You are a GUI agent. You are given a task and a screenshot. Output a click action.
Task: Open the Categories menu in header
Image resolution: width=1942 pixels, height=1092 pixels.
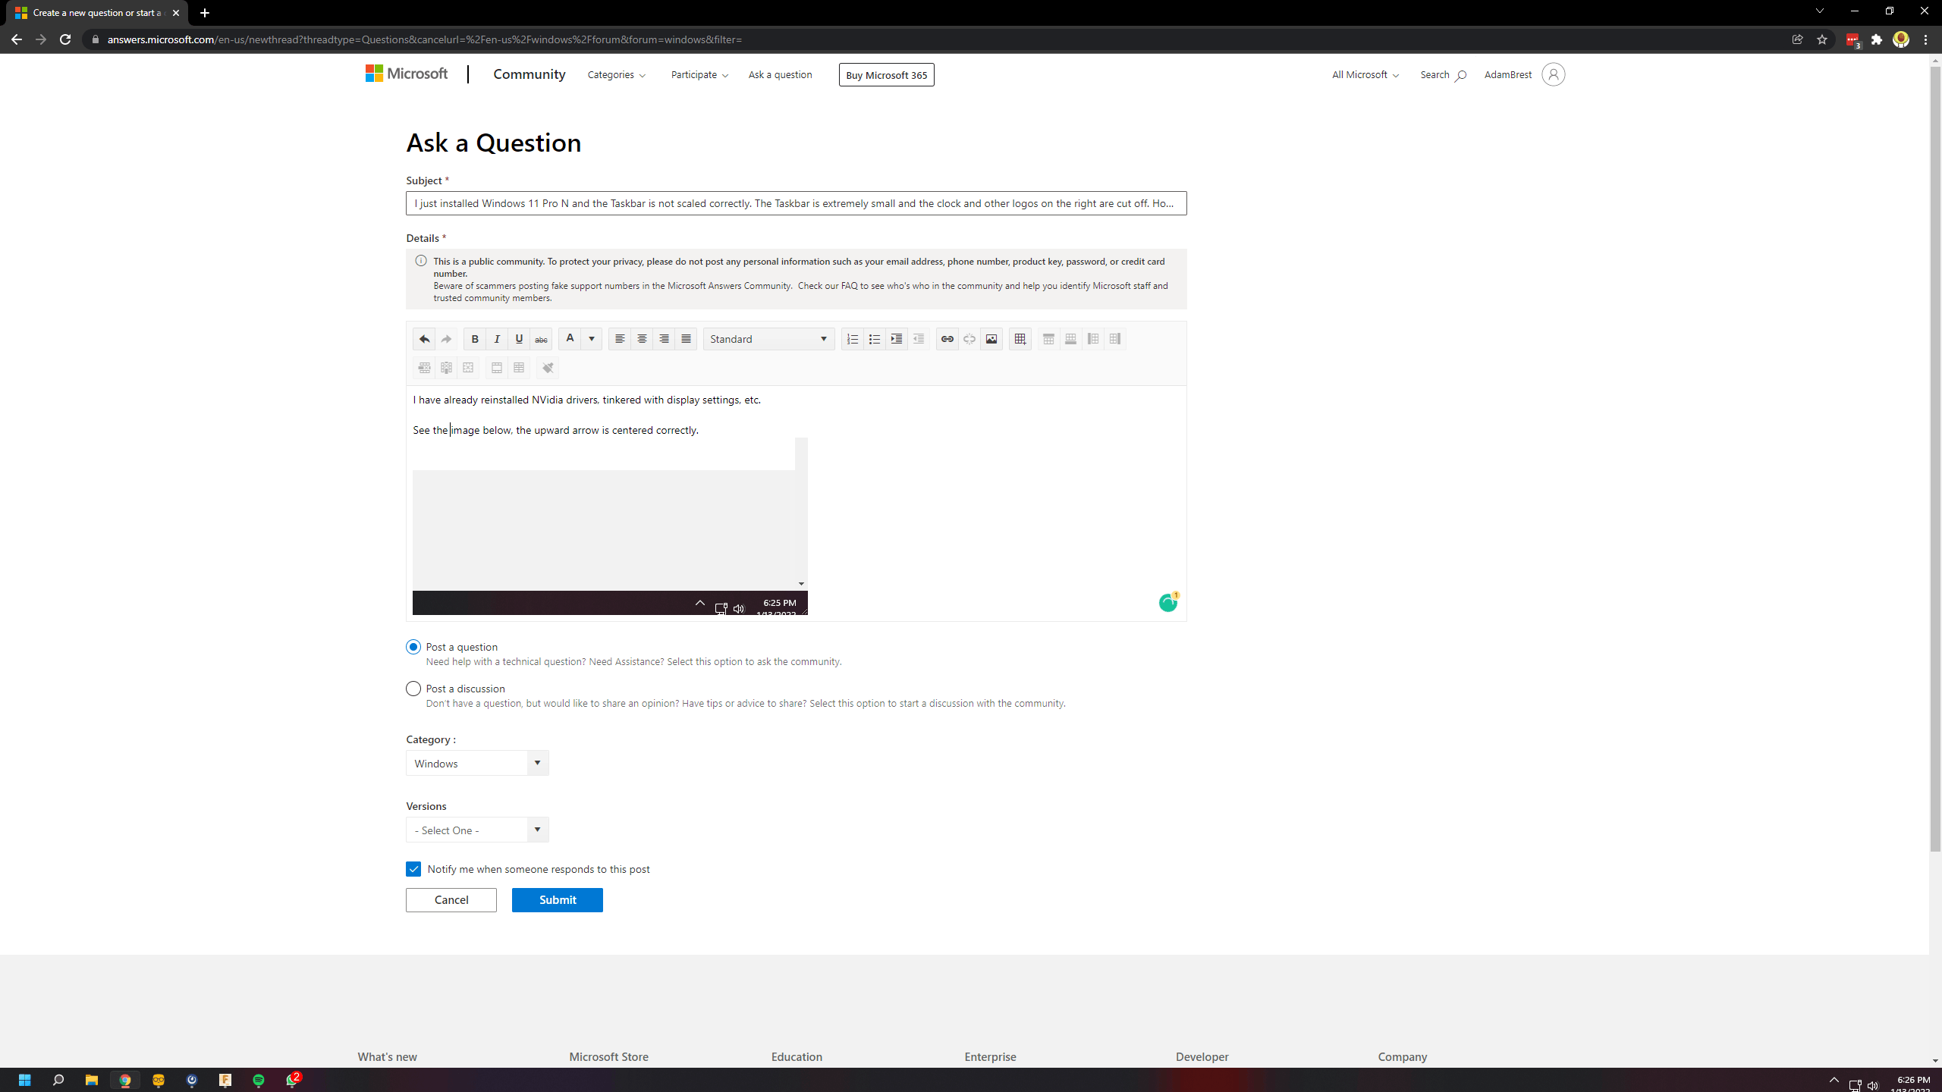tap(616, 74)
